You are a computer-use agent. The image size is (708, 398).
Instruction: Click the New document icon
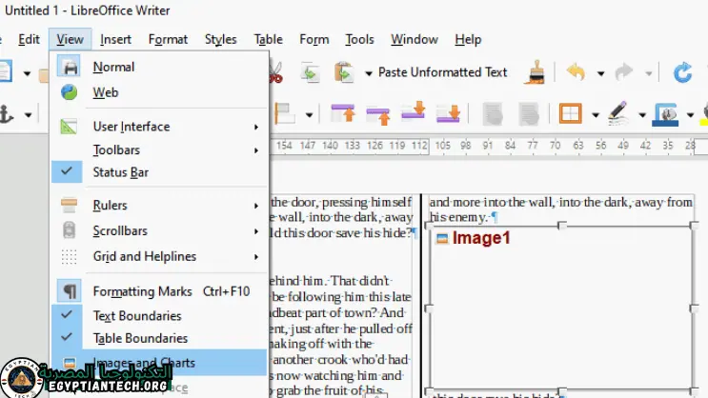(6, 71)
